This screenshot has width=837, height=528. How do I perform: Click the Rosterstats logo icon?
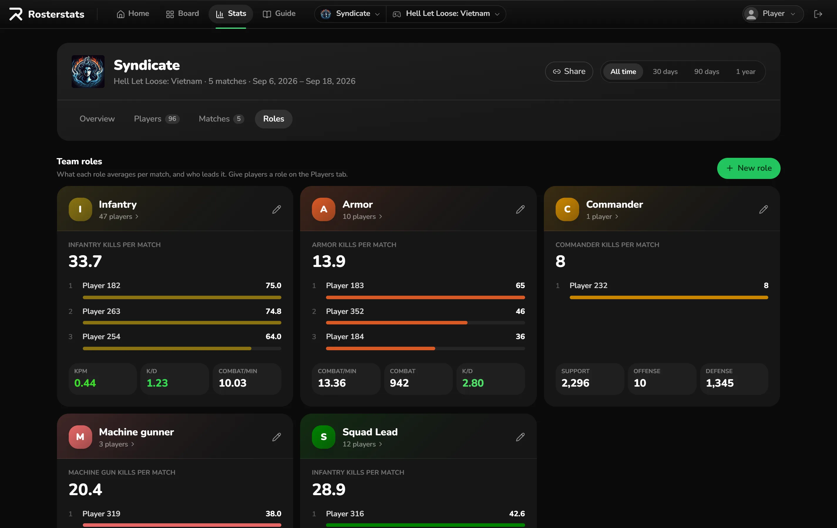(x=16, y=14)
